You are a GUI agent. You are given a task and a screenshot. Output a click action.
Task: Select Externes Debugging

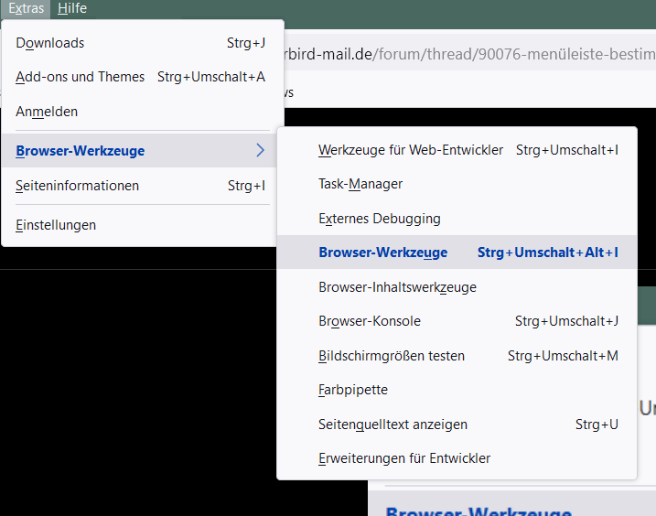coord(380,219)
